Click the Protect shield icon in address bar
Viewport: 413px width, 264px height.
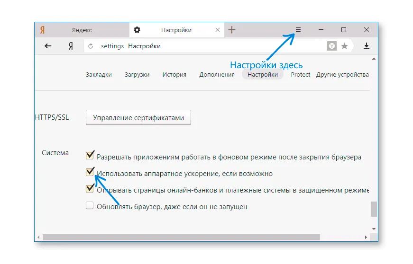tap(331, 46)
